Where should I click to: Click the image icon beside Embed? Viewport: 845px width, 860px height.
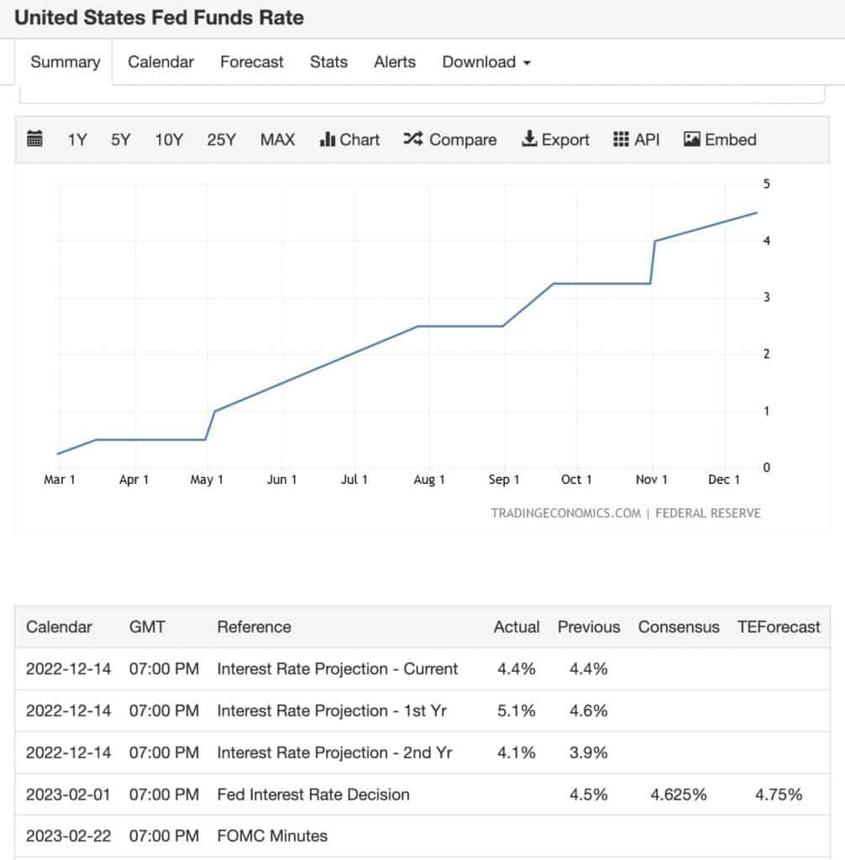pos(691,139)
